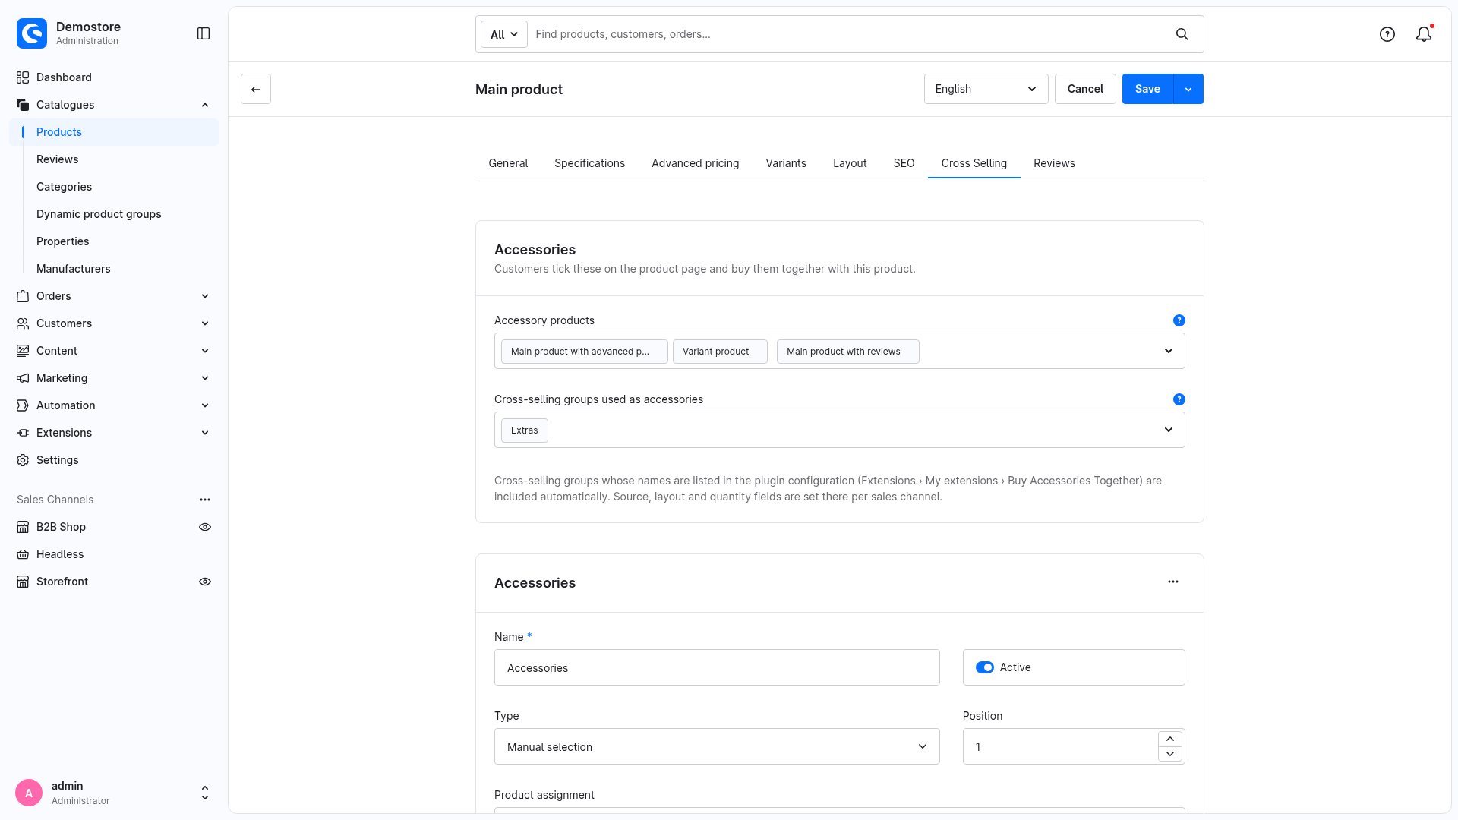Collapse the sidebar with the panel icon
The height and width of the screenshot is (820, 1458).
(204, 33)
